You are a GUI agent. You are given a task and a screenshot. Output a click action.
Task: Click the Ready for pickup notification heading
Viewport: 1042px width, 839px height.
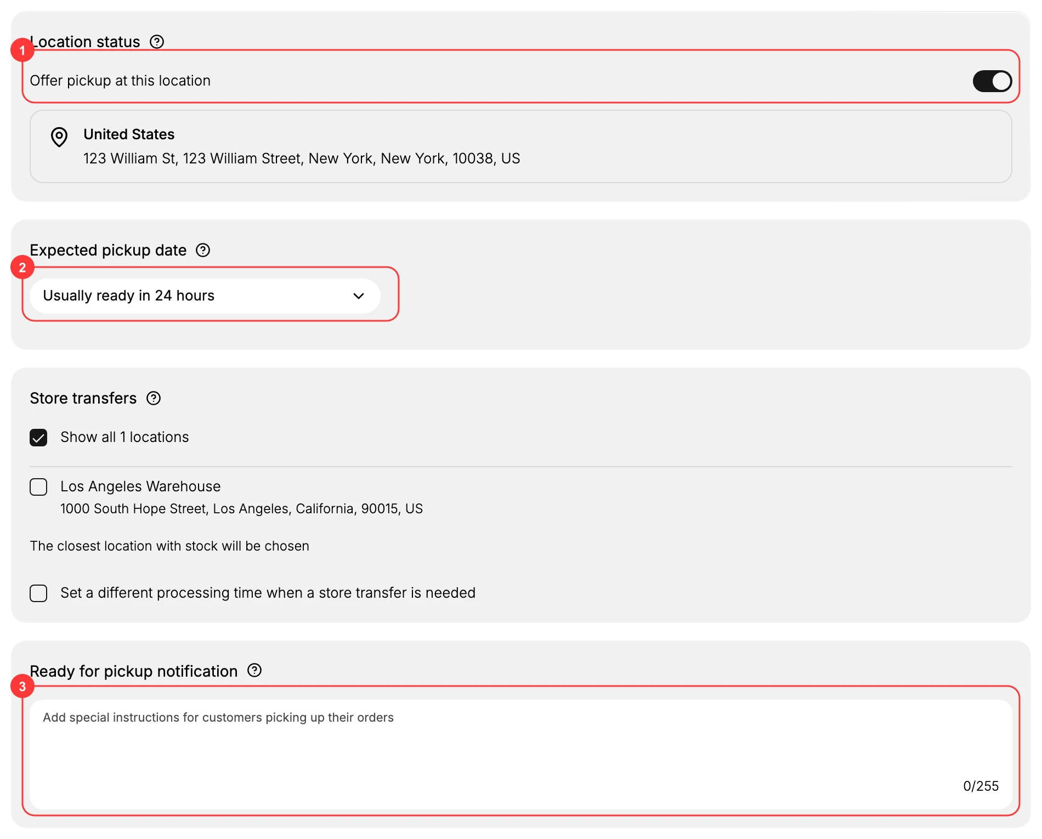[134, 671]
